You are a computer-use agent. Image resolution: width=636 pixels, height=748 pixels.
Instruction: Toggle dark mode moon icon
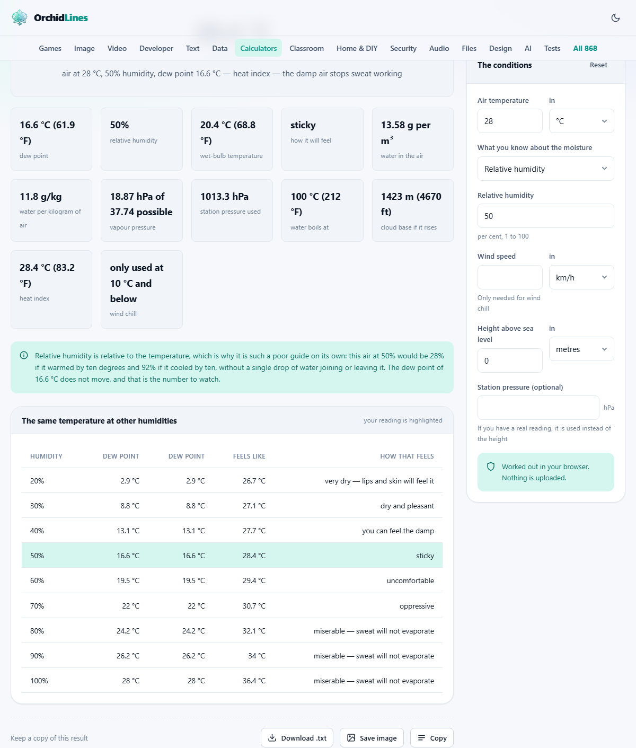(x=615, y=17)
